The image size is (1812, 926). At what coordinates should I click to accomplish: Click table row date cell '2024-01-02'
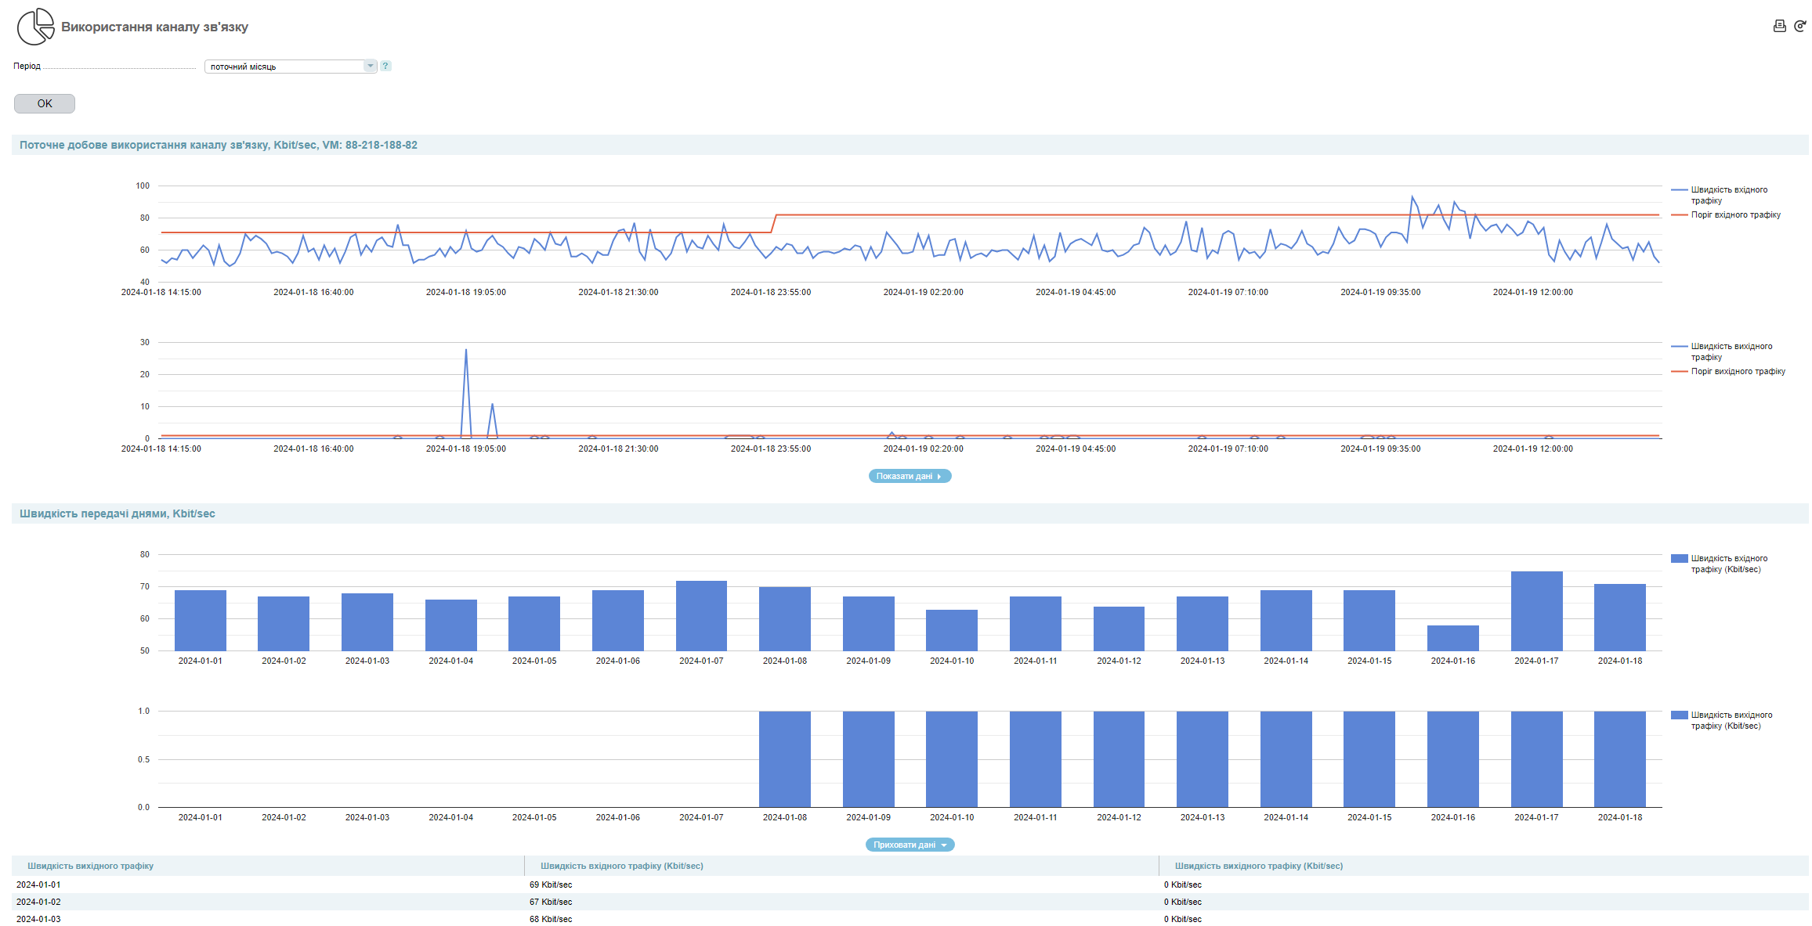click(38, 902)
